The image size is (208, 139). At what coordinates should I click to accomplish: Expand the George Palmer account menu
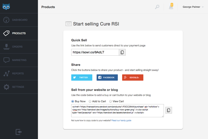193,7
